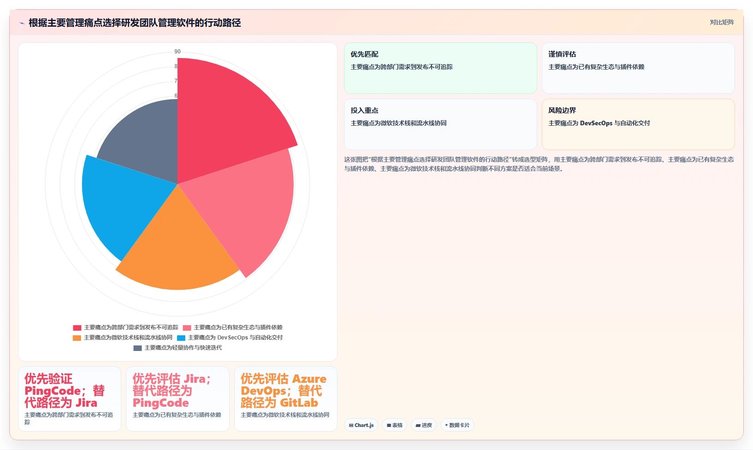Click the 数据卡片 tag
The image size is (753, 450).
[x=457, y=425]
